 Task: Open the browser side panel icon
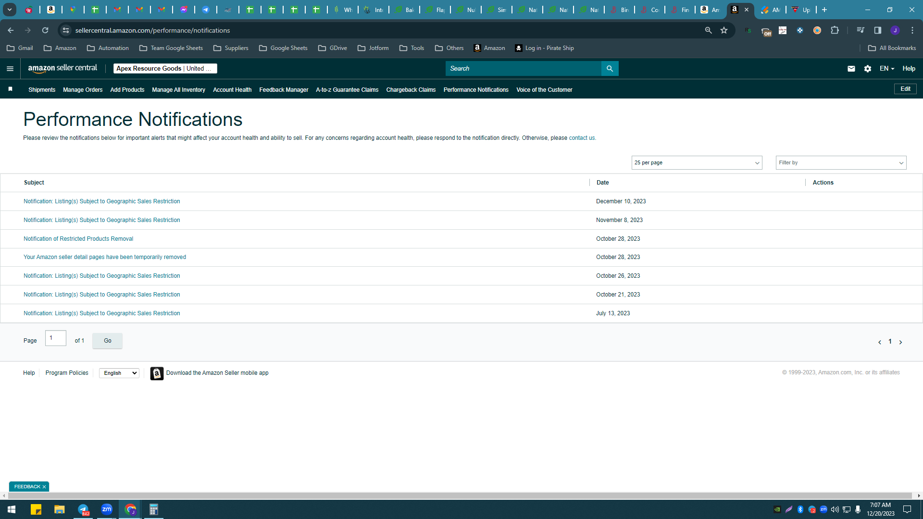coord(878,30)
